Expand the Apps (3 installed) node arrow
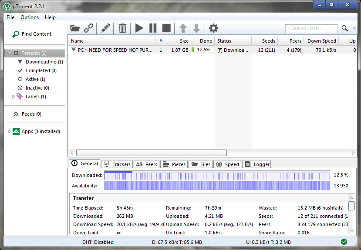361x250 pixels. pos(9,131)
